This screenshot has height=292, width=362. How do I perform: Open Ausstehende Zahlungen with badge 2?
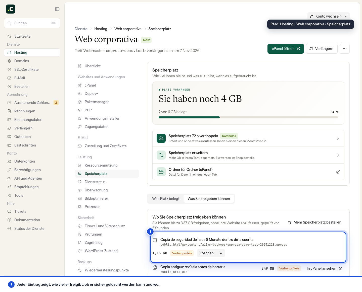(x=32, y=103)
